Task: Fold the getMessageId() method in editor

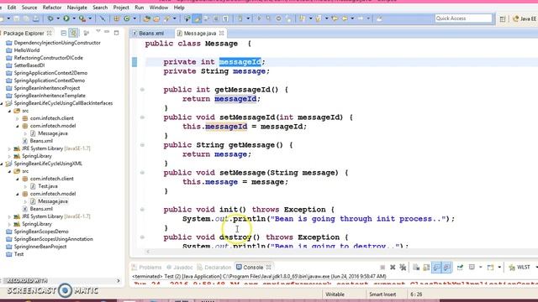Action: 142,90
